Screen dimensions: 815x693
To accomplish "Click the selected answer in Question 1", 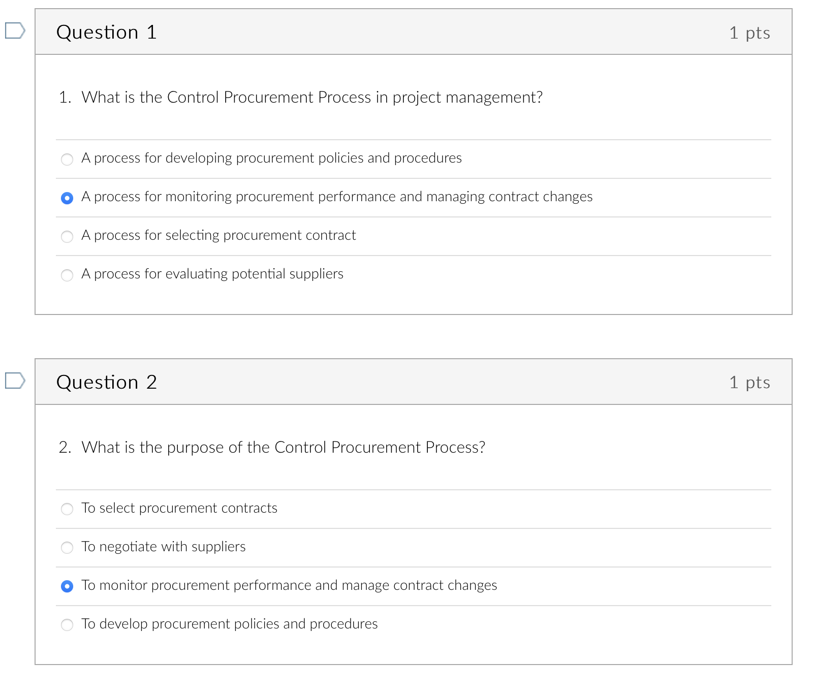I will tap(67, 198).
